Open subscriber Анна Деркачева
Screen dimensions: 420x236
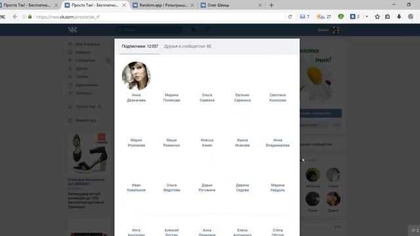(x=136, y=98)
